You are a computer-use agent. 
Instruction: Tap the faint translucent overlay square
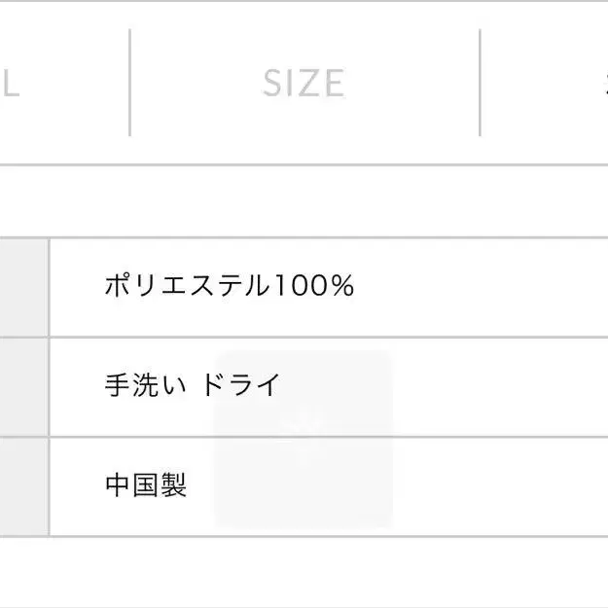[304, 440]
